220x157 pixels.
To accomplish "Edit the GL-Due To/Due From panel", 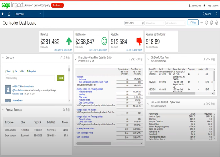I will pyautogui.click(x=204, y=59).
